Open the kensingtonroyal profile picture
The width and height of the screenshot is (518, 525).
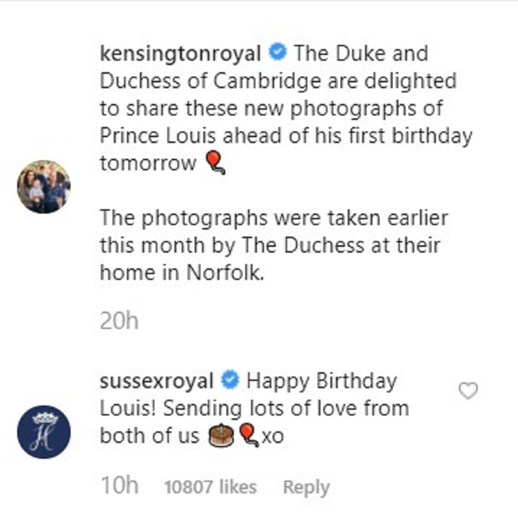click(x=44, y=186)
